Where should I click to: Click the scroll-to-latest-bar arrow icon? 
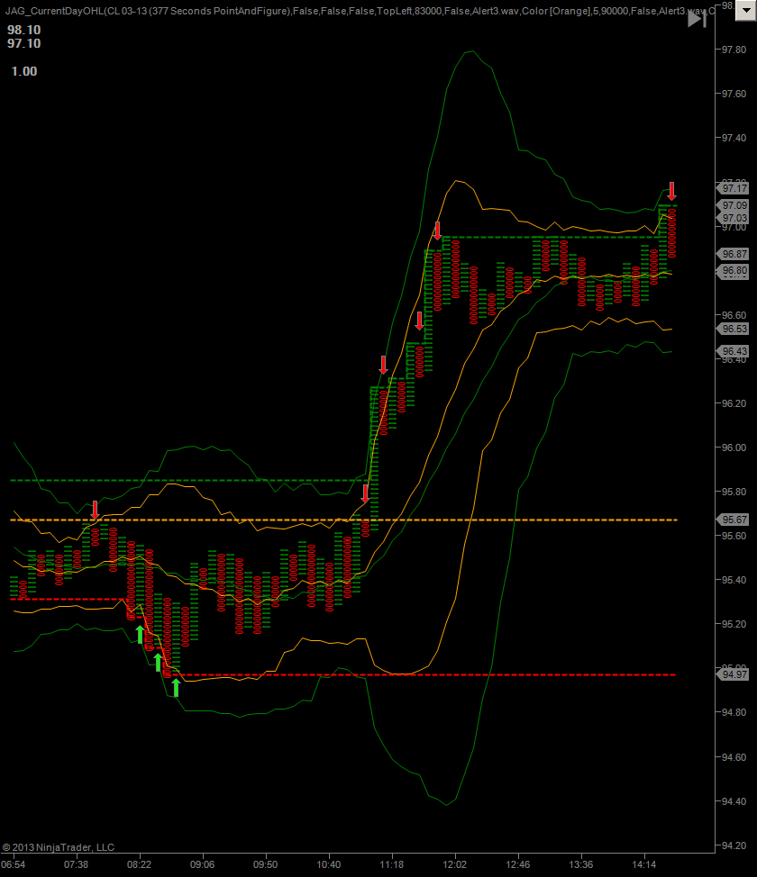(x=698, y=19)
